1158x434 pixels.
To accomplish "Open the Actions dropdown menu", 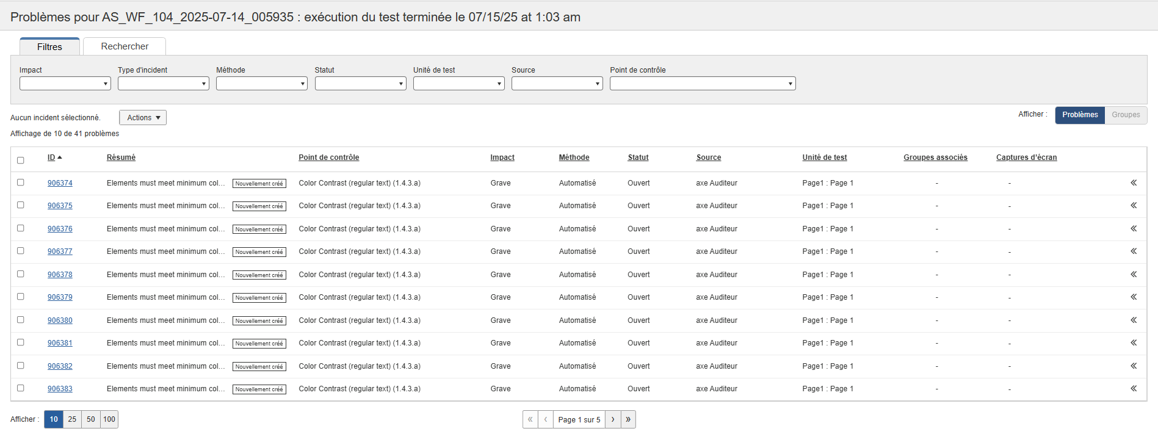I will pyautogui.click(x=143, y=118).
